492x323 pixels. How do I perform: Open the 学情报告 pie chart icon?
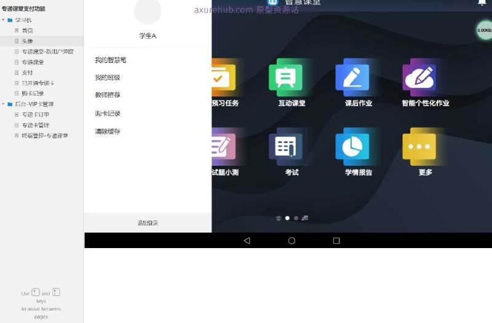click(352, 146)
